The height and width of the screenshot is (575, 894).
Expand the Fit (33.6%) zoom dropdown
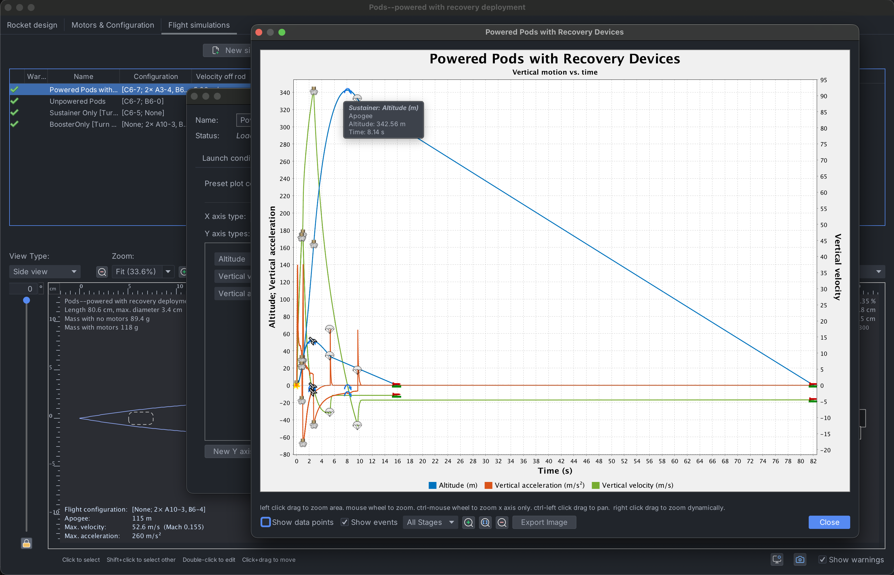[168, 271]
